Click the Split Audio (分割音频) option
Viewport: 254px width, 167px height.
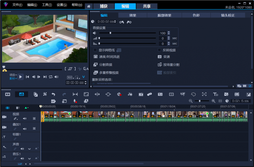[96, 65]
